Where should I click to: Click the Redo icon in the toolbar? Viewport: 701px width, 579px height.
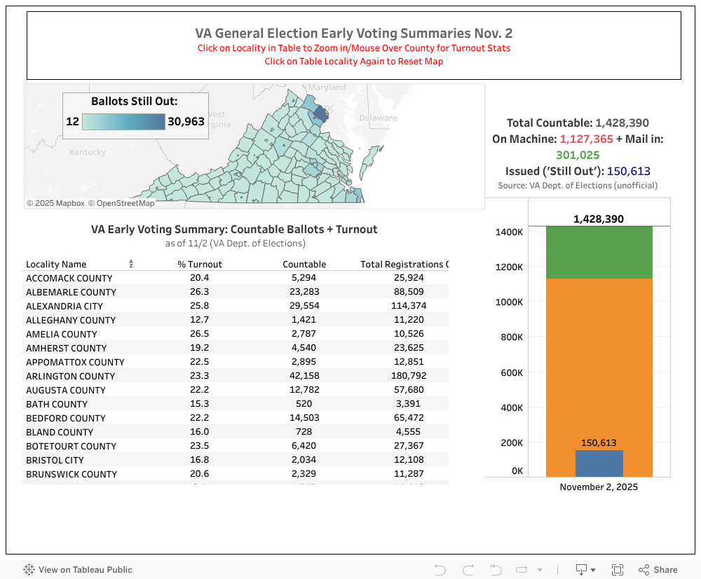(468, 569)
